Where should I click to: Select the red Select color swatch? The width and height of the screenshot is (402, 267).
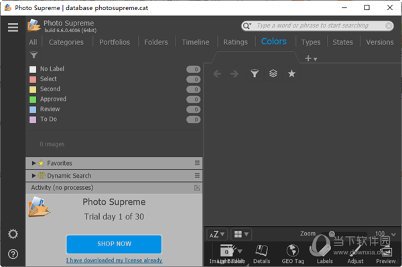coord(33,79)
